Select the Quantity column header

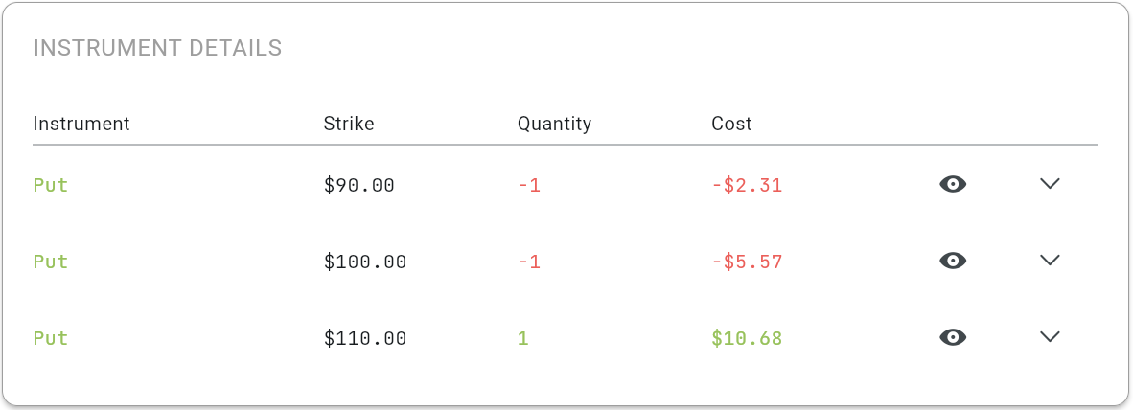pos(554,125)
